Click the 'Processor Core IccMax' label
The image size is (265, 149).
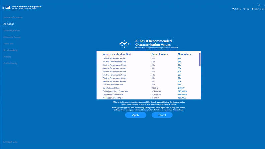pos(112,98)
